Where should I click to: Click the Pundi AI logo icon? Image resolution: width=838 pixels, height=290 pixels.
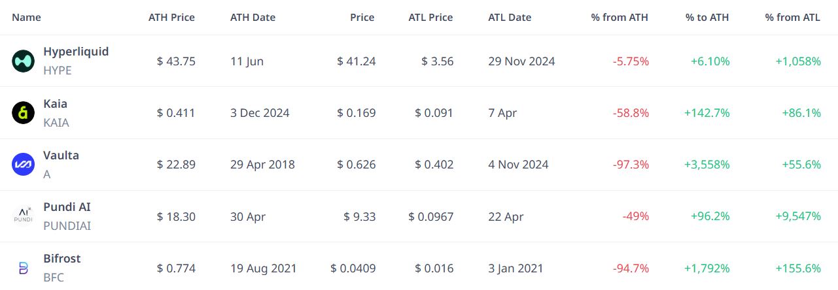tap(23, 216)
